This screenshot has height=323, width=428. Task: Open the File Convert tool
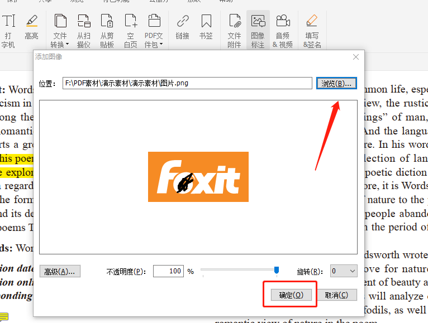coord(60,31)
